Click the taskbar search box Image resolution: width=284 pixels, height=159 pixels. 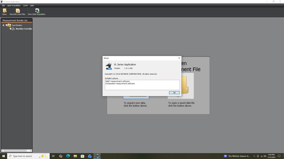click(x=28, y=156)
